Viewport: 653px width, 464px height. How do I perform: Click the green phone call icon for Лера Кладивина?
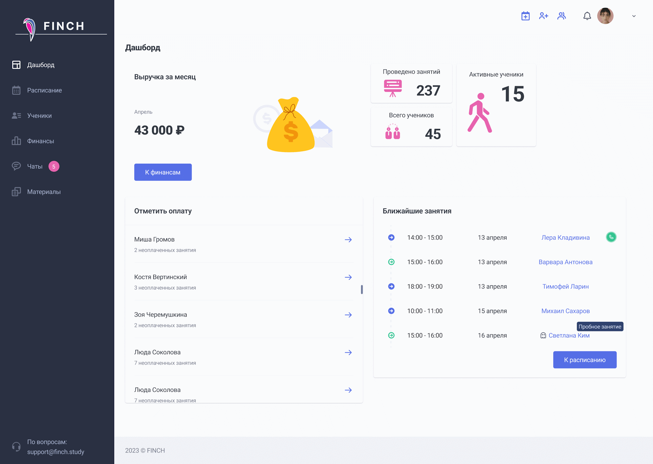click(611, 237)
